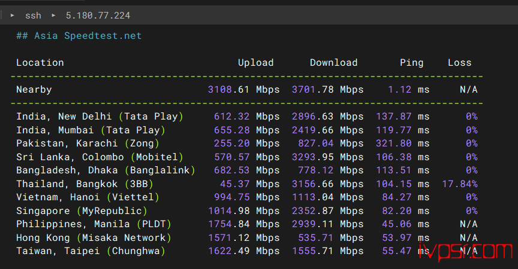Click the ssh breadcrumb item
Viewport: 518px width, 269px height.
tap(33, 16)
